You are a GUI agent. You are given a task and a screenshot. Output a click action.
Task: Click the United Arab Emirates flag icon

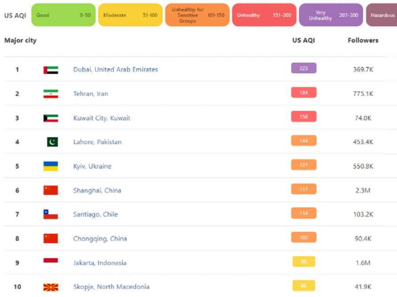click(51, 70)
